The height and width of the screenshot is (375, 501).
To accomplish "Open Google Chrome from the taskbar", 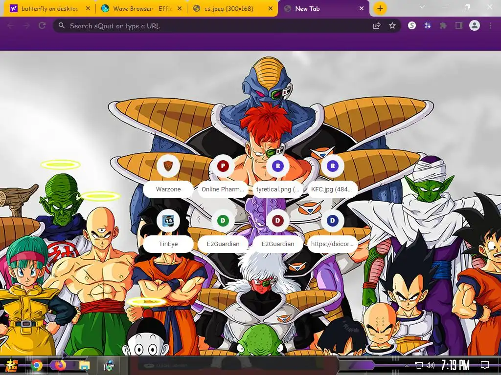I will click(x=37, y=365).
